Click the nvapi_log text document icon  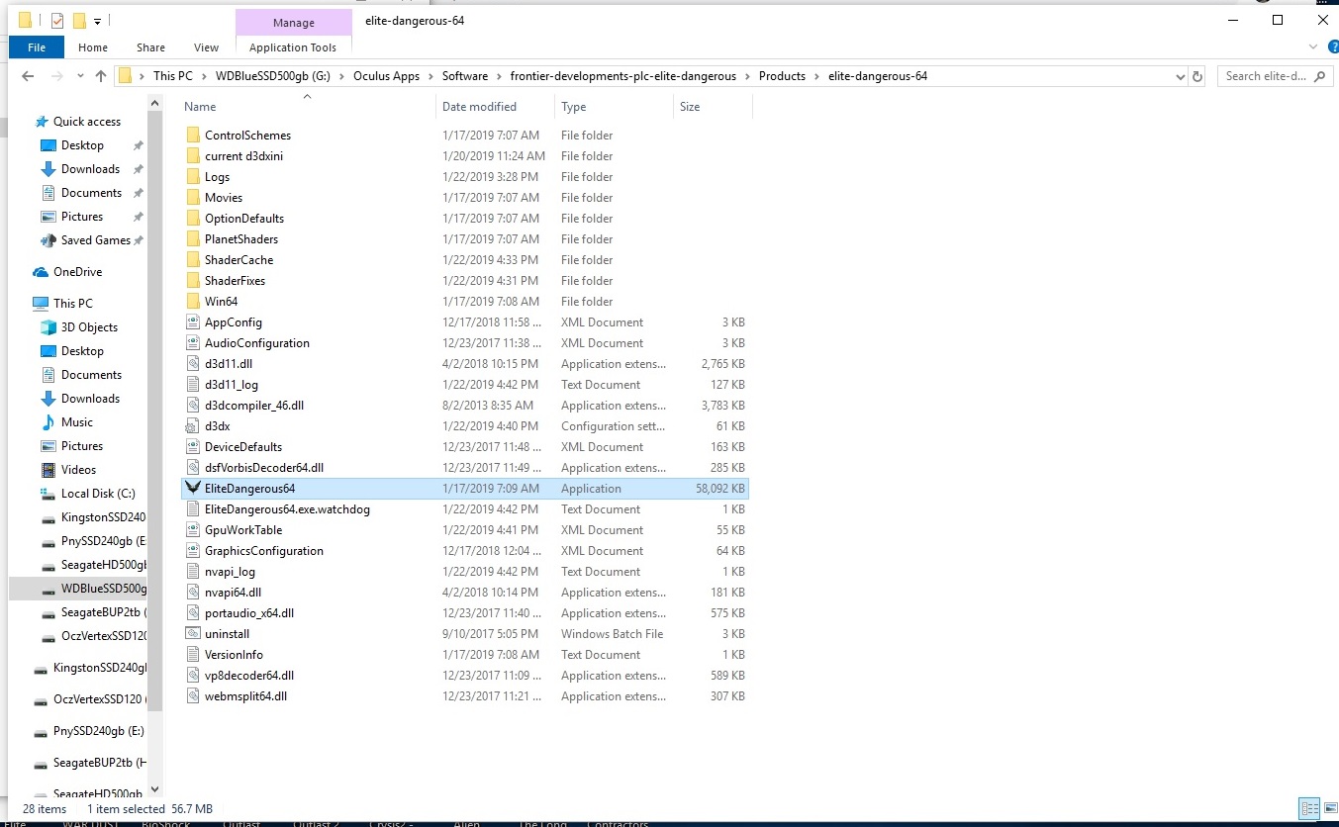pos(193,571)
